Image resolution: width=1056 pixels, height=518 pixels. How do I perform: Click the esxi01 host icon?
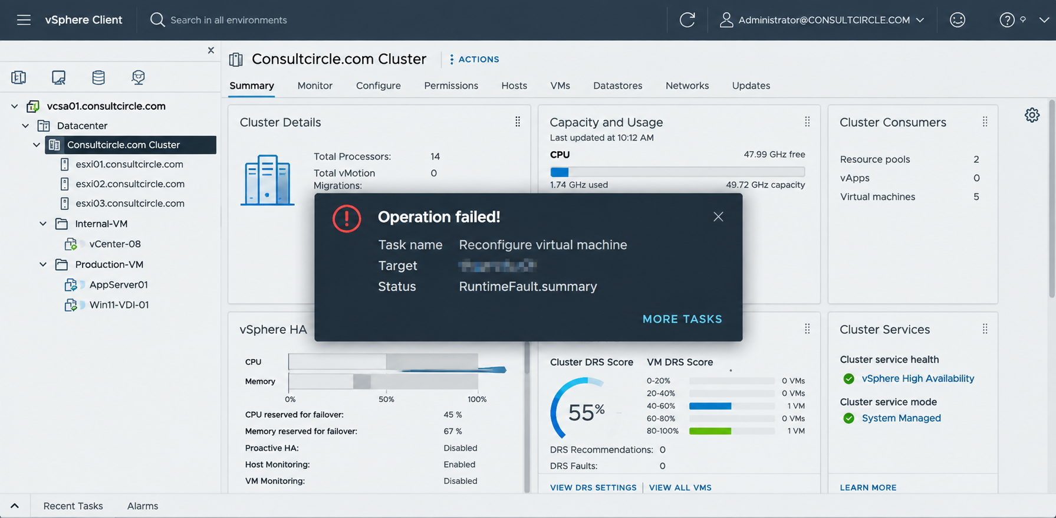pos(65,165)
